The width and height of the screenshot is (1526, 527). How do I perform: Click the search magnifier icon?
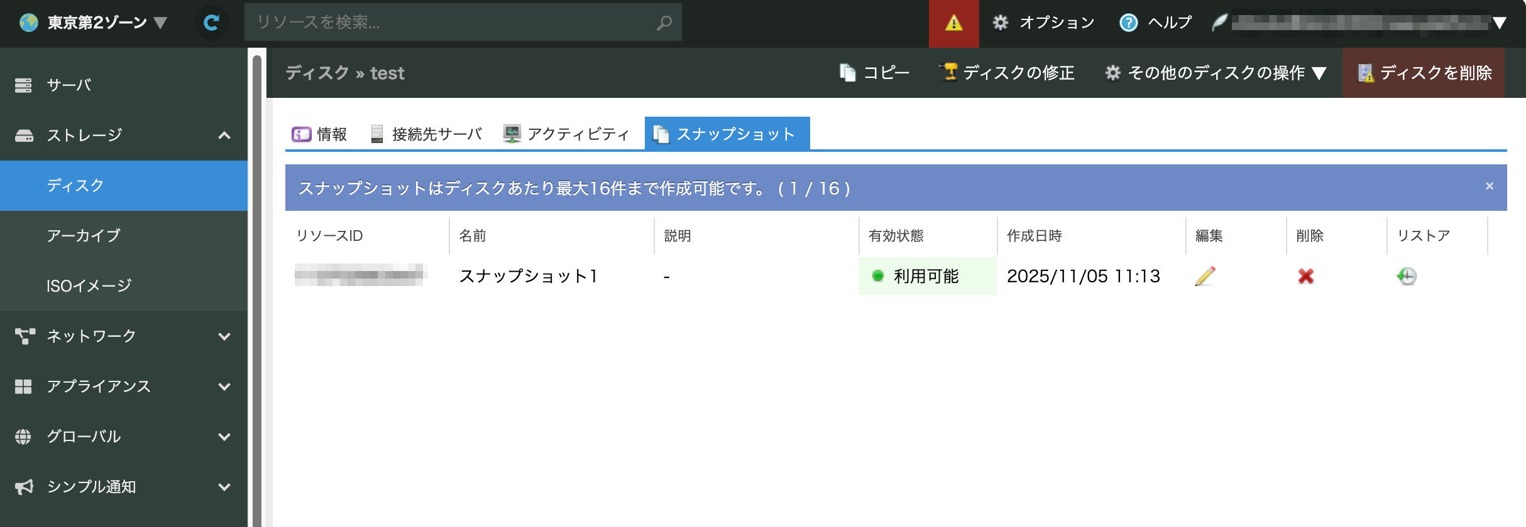pos(664,23)
